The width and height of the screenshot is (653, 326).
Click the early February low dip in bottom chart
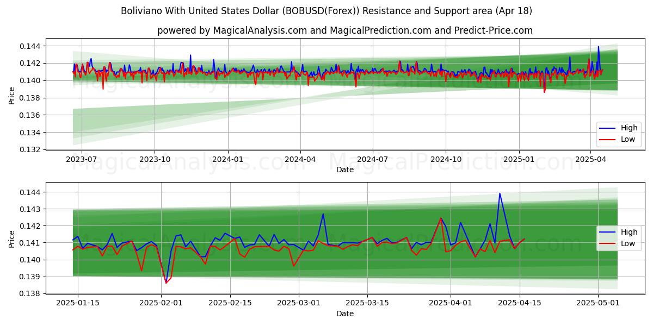pos(166,283)
